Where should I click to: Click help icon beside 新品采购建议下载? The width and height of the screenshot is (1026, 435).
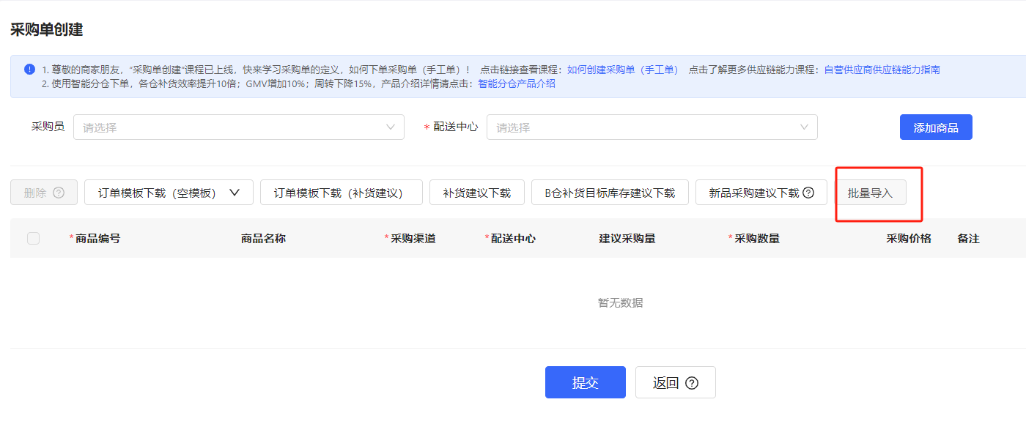(808, 193)
